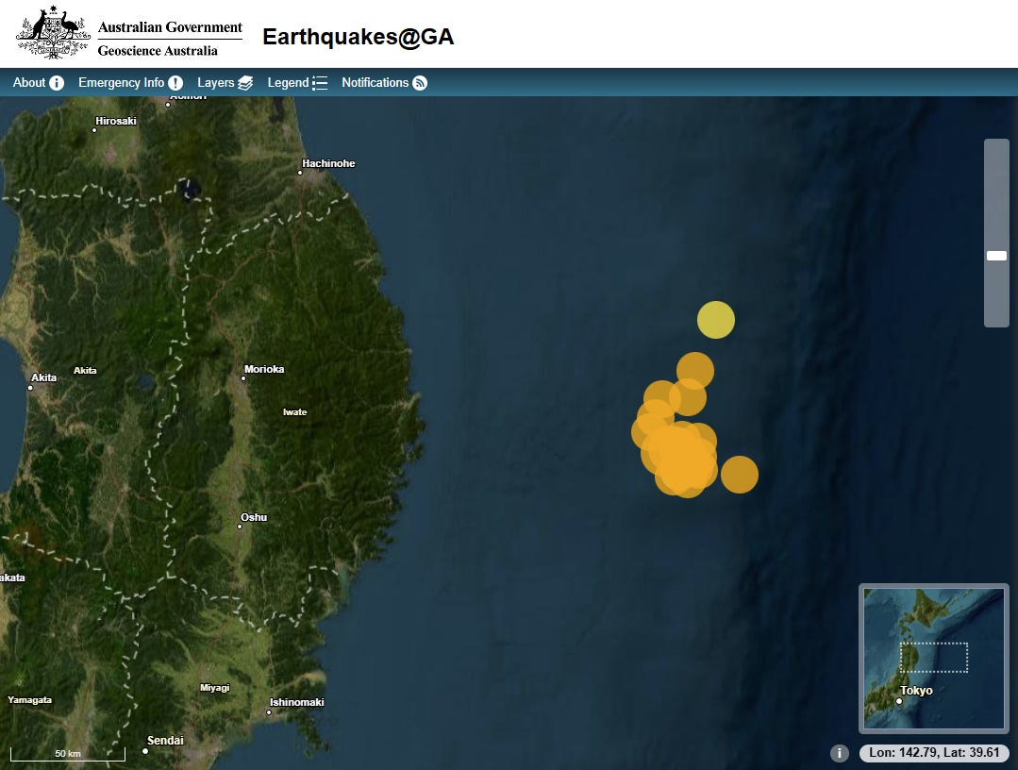Viewport: 1018px width, 770px height.
Task: Open the Emergency Info menu item
Action: 130,82
